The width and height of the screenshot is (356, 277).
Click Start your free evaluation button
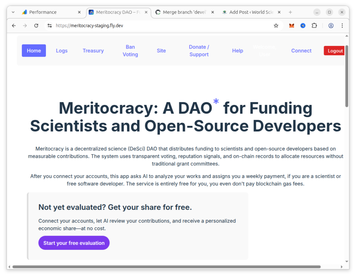(x=74, y=243)
